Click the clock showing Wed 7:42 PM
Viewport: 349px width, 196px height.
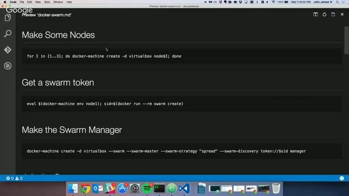(x=300, y=2)
